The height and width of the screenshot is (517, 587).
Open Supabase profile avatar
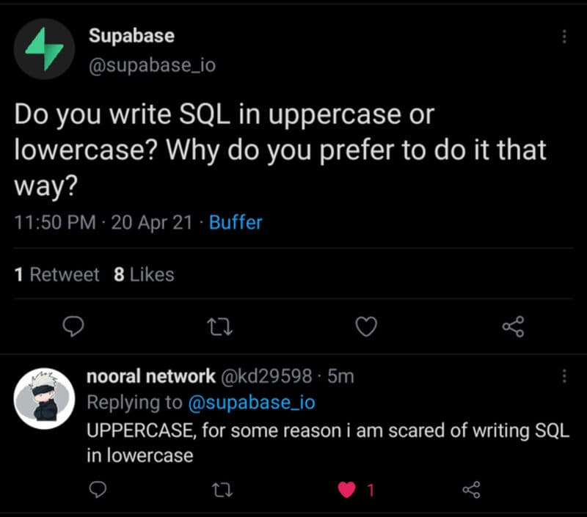(44, 49)
